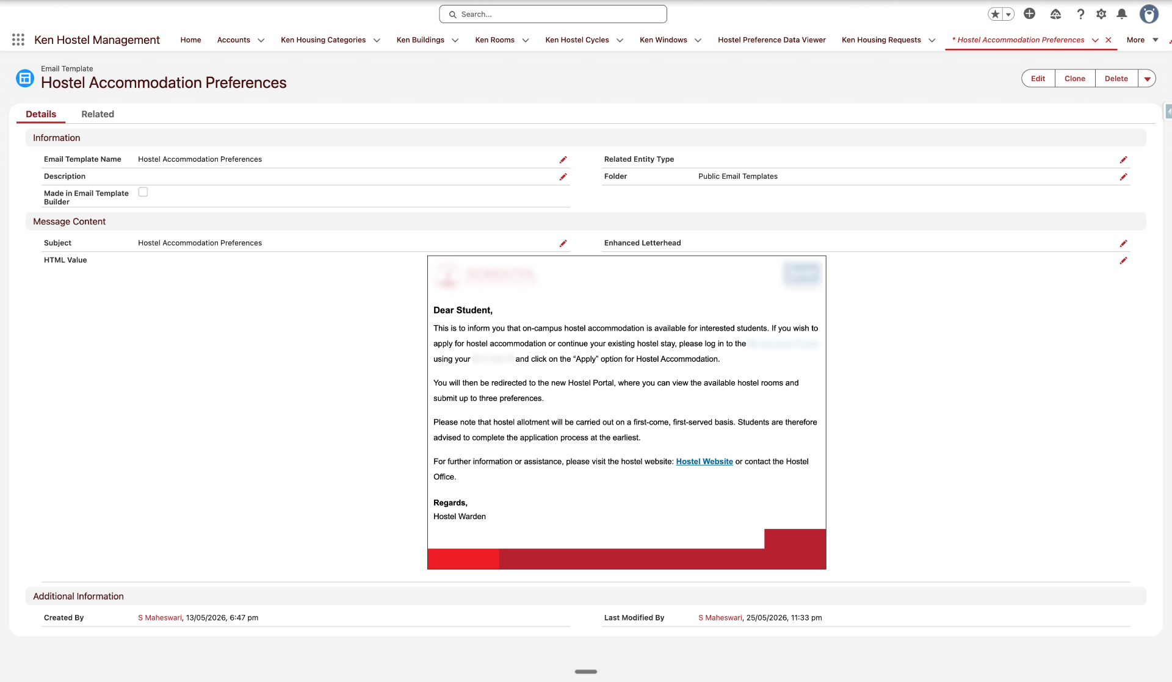Click the bottom utility bar handle
The height and width of the screenshot is (682, 1172).
(x=585, y=672)
